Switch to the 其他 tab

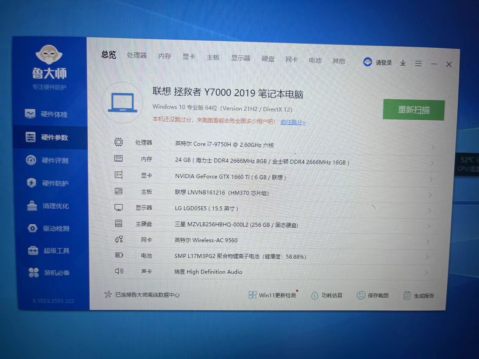tap(339, 61)
